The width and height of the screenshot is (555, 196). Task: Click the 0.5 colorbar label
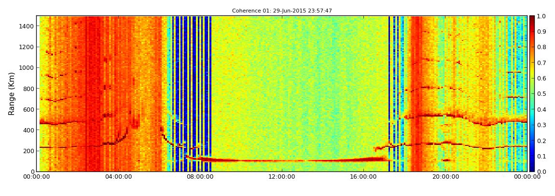click(x=541, y=94)
